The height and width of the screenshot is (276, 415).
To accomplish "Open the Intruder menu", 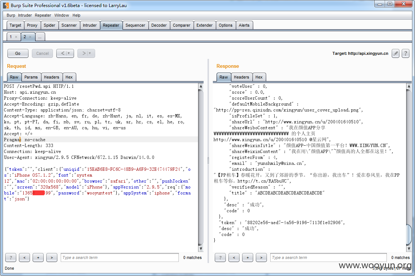I will point(25,15).
